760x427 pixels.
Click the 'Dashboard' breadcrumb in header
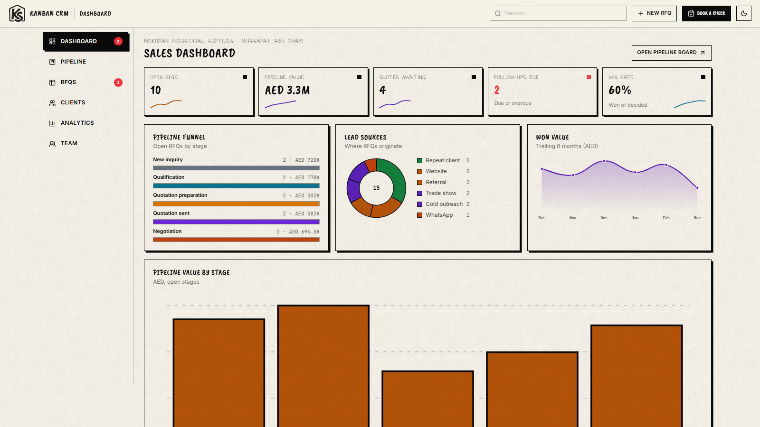click(95, 14)
